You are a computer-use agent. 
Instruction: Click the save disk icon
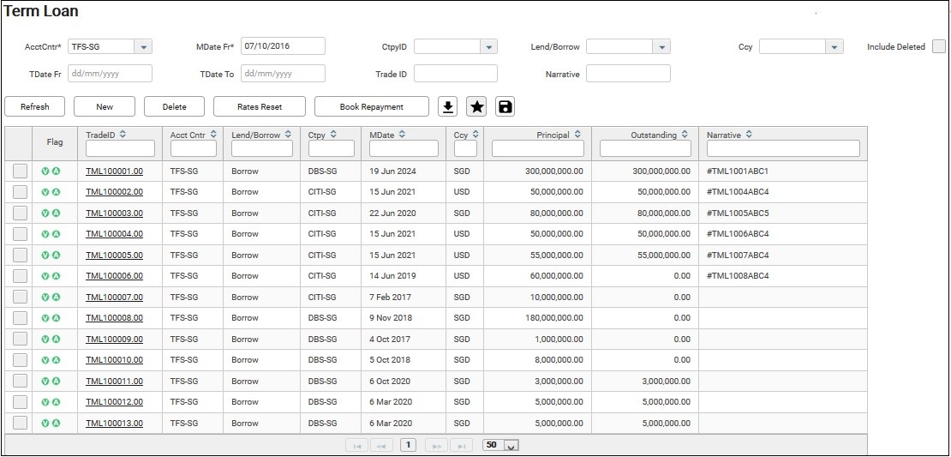(505, 106)
